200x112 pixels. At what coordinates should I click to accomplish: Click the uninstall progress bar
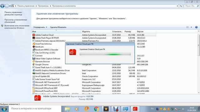(105, 54)
